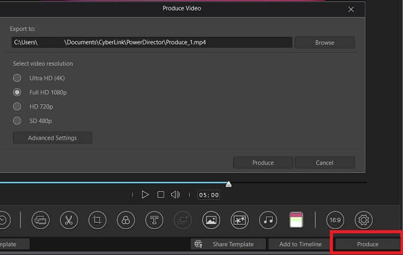Click Browse to choose export folder
This screenshot has width=403, height=255.
(325, 42)
